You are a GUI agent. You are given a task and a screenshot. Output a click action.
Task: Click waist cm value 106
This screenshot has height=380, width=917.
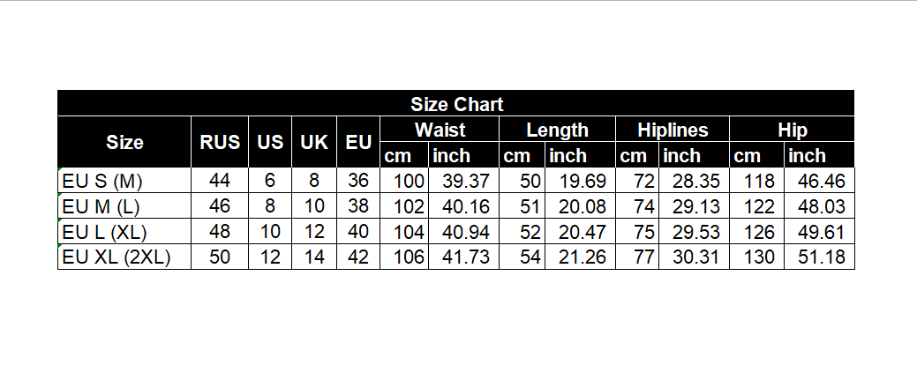[x=404, y=257]
